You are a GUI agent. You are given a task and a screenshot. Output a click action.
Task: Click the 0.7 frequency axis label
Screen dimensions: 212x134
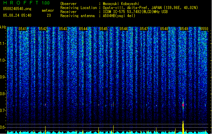[x=3, y=111]
